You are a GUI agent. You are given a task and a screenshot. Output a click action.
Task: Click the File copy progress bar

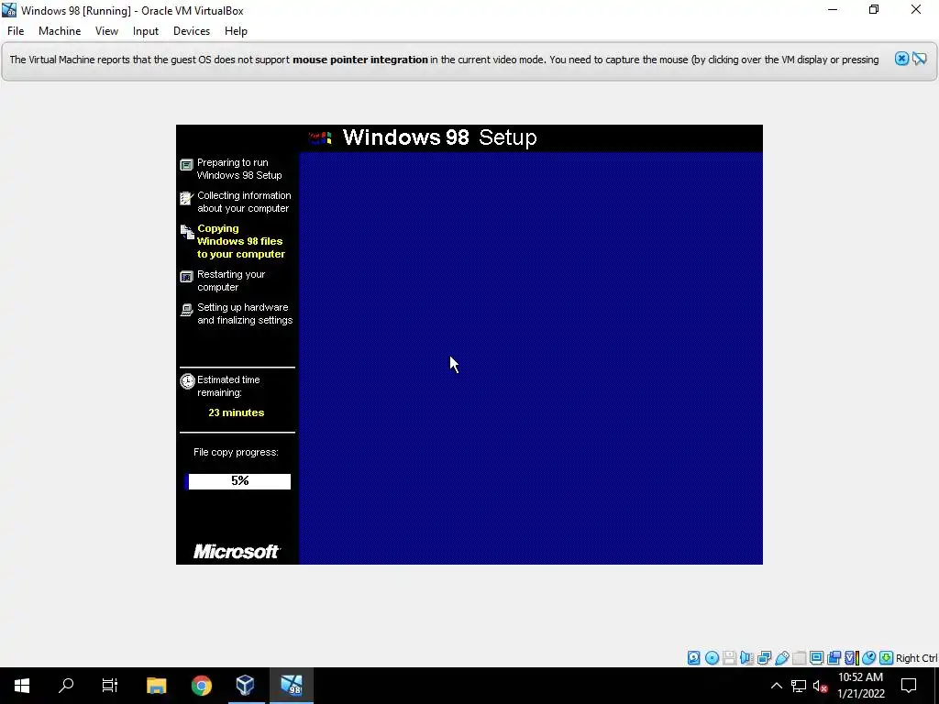(x=238, y=481)
